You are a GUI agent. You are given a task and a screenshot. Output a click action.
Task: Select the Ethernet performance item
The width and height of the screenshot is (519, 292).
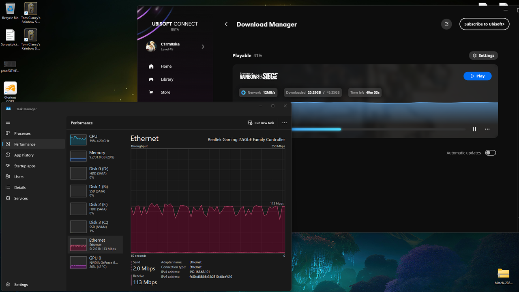[95, 245]
